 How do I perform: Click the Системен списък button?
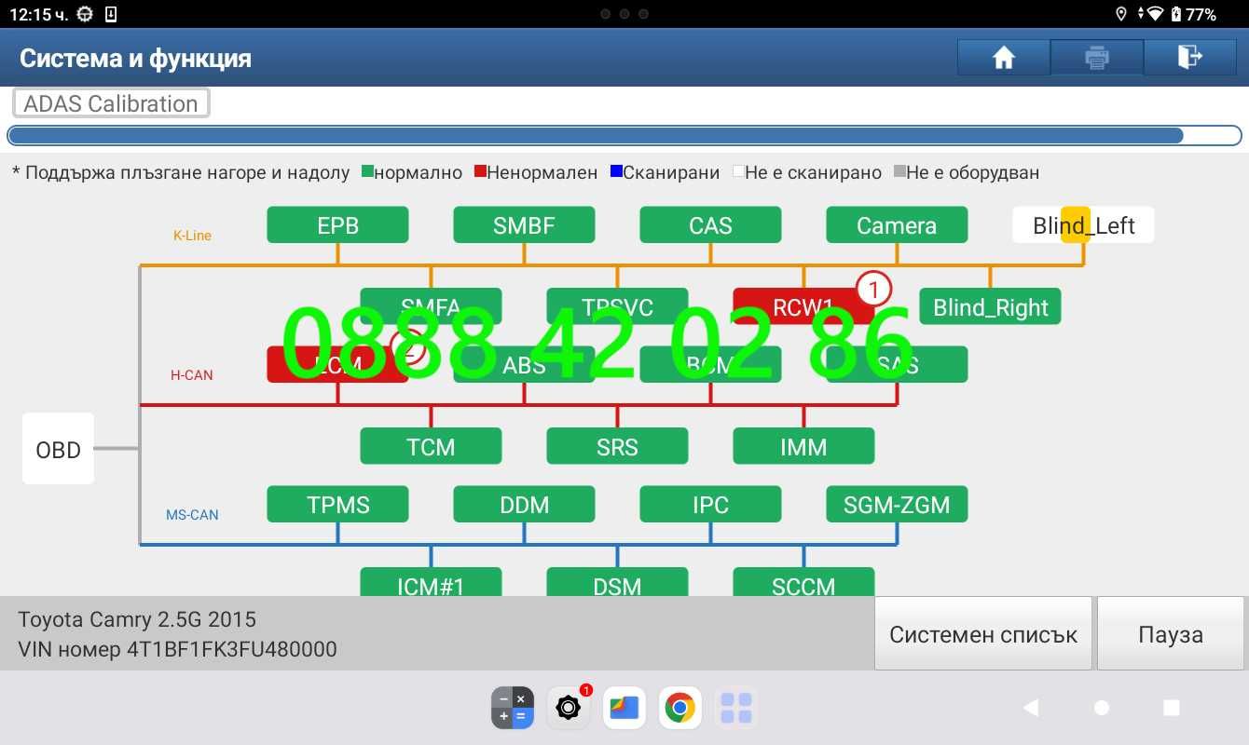(x=982, y=634)
